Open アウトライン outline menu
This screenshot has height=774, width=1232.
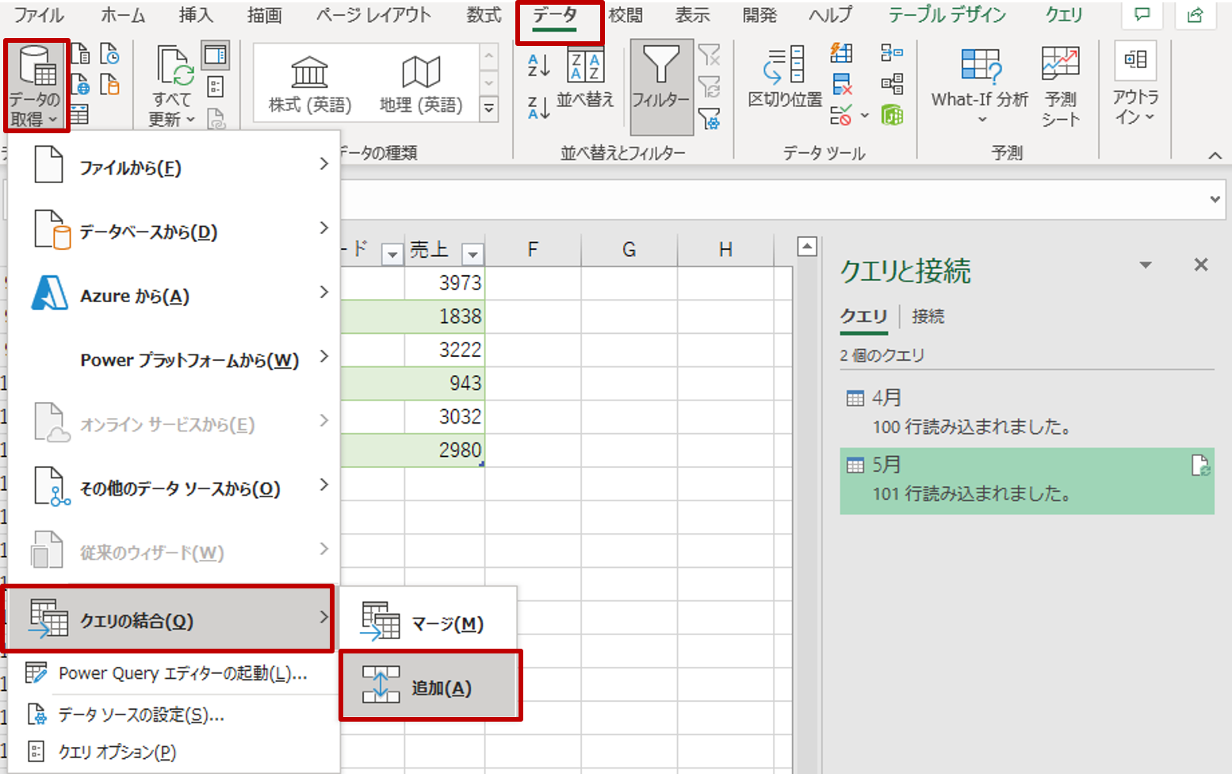1136,84
